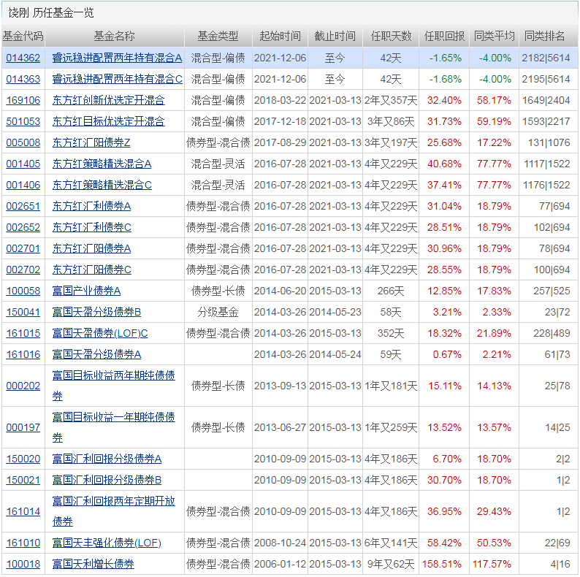
Task: Open 富国目标收益两年期纯债债券 fund link
Action: 113,375
